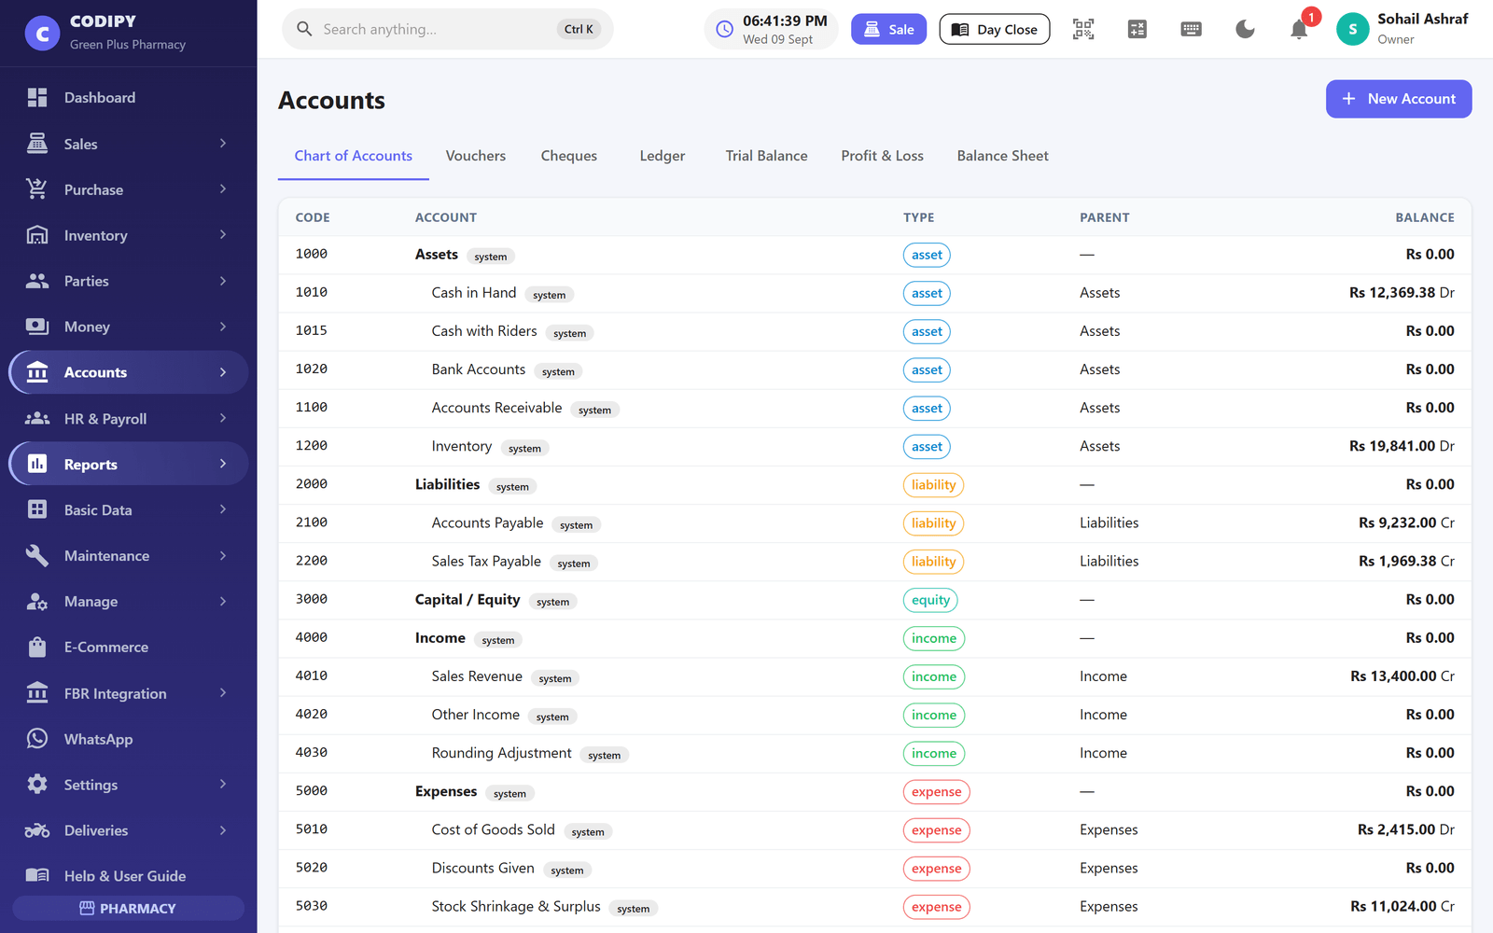
Task: Click the New Account button
Action: pos(1399,99)
